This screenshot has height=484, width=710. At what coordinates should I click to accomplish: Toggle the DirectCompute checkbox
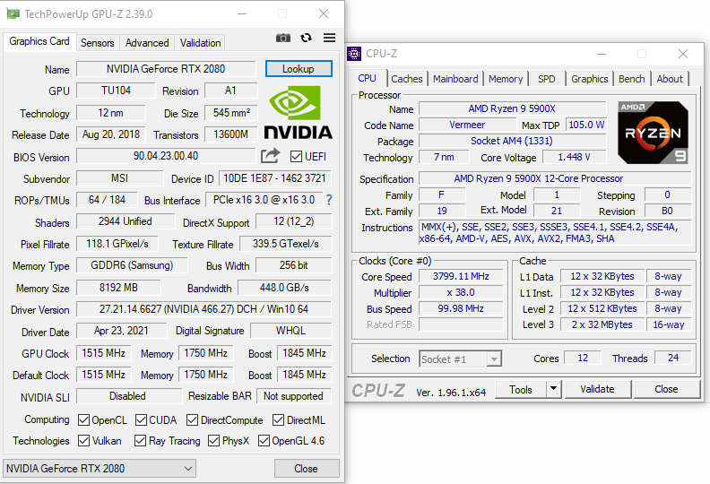pyautogui.click(x=193, y=420)
